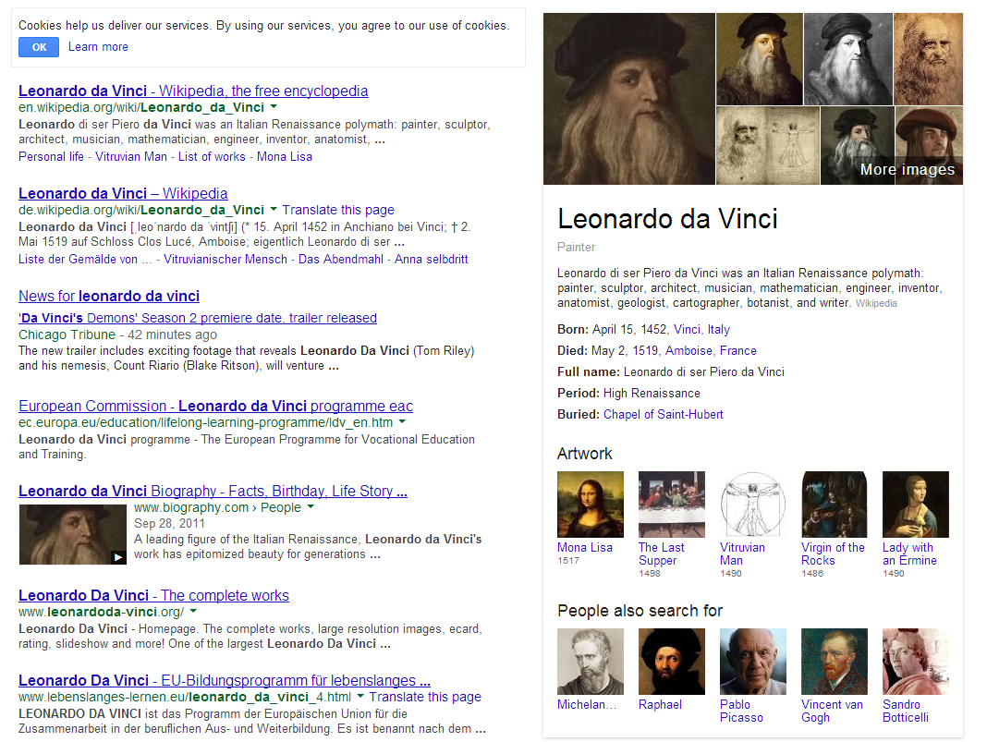Viewport: 987px width, 742px height.
Task: Accept cookies with the OK button
Action: 39,47
